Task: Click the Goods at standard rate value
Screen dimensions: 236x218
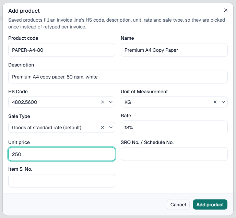Action: (x=47, y=128)
